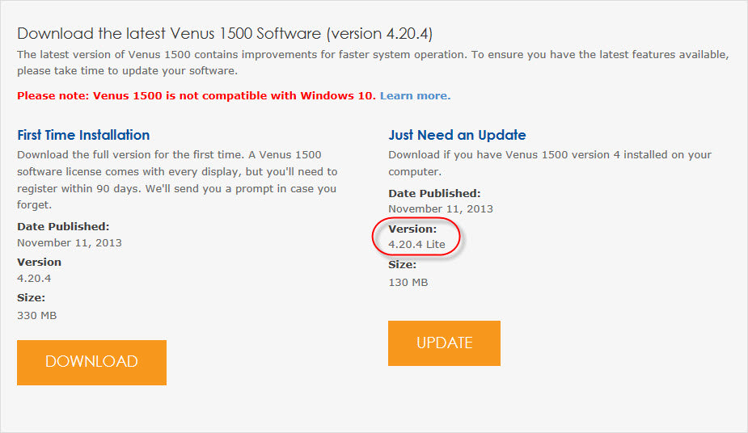Click Date Published label in update section
Screen dimensions: 748x433
[434, 194]
